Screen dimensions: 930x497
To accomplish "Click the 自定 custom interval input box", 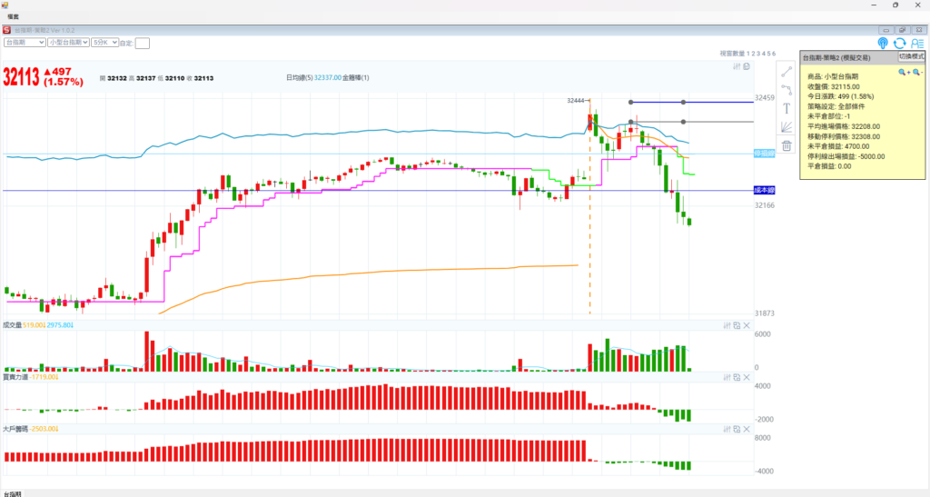I will point(143,43).
